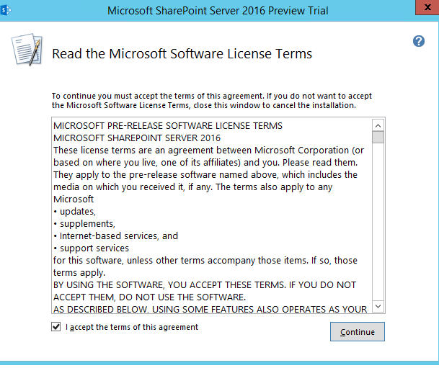The width and height of the screenshot is (439, 368).
Task: Click the 'I accept the terms' label
Action: pos(131,327)
